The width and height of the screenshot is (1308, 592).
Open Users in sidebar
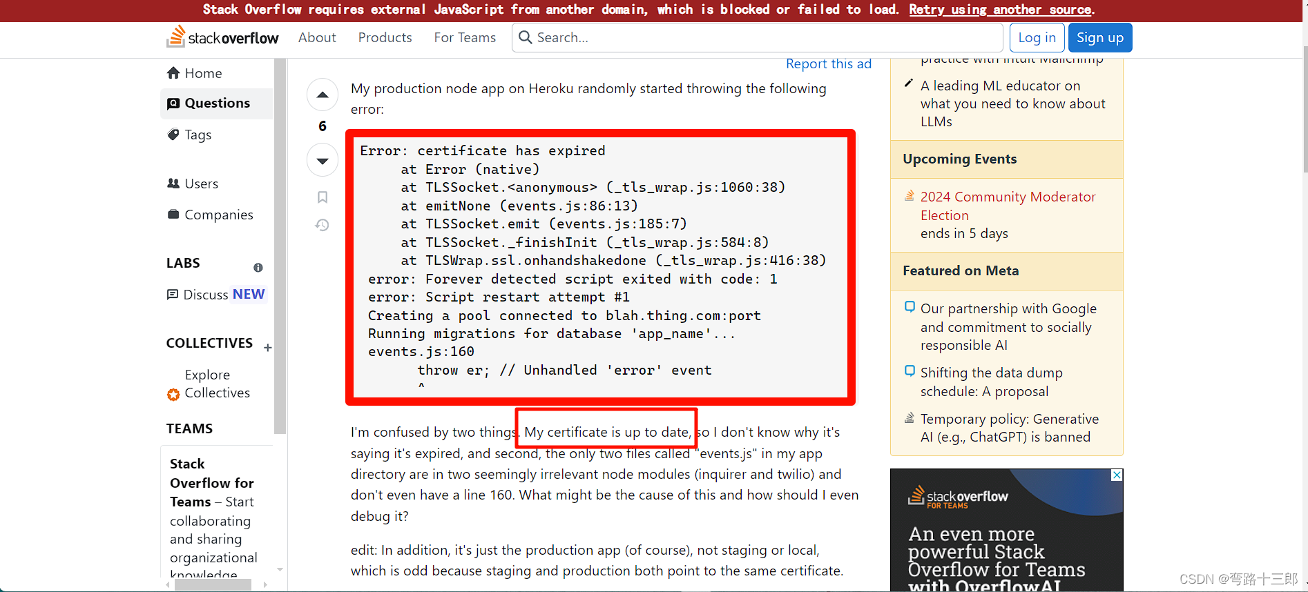coord(217,184)
